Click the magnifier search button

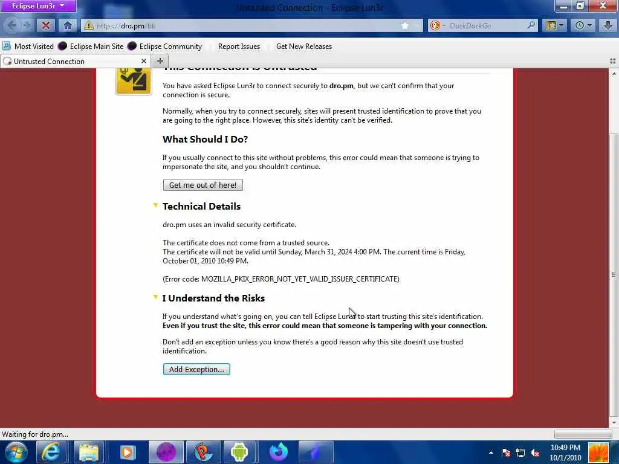tap(531, 25)
